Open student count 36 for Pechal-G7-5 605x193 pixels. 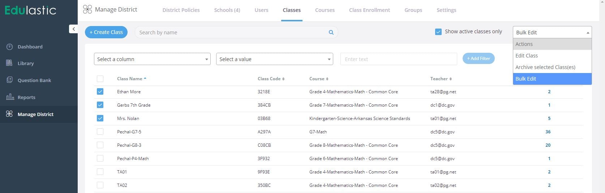click(548, 132)
